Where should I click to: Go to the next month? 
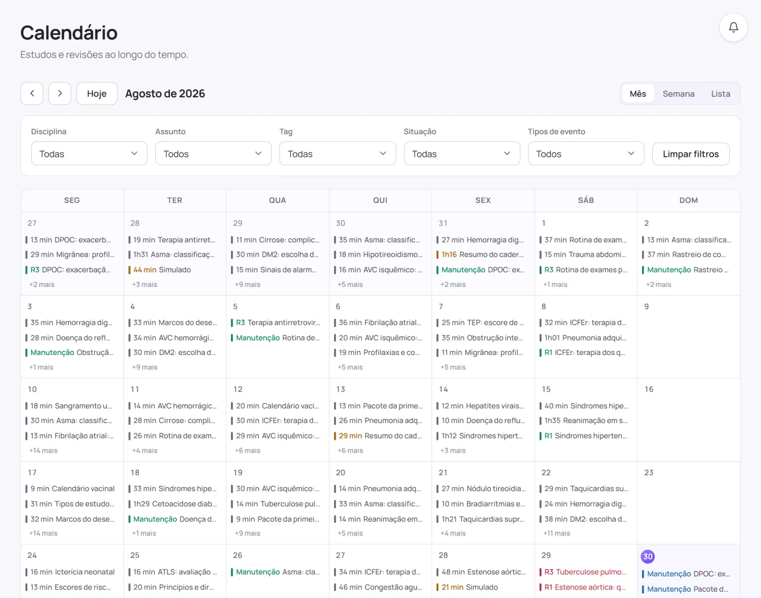point(60,94)
